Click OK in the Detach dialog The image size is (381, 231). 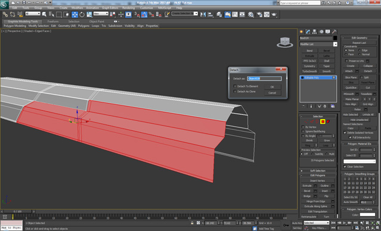click(x=272, y=87)
